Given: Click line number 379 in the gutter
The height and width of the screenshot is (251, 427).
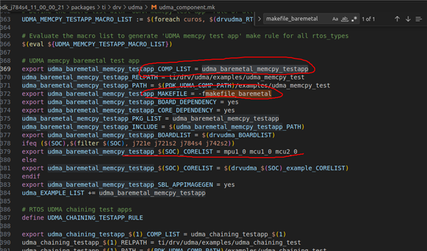Looking at the screenshot, I should 5,152.
